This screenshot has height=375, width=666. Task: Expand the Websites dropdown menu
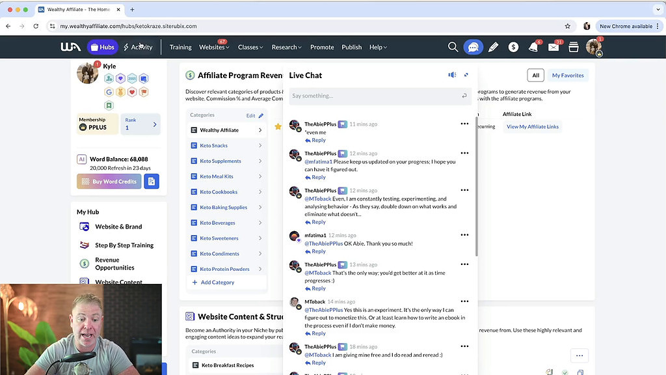tap(214, 46)
